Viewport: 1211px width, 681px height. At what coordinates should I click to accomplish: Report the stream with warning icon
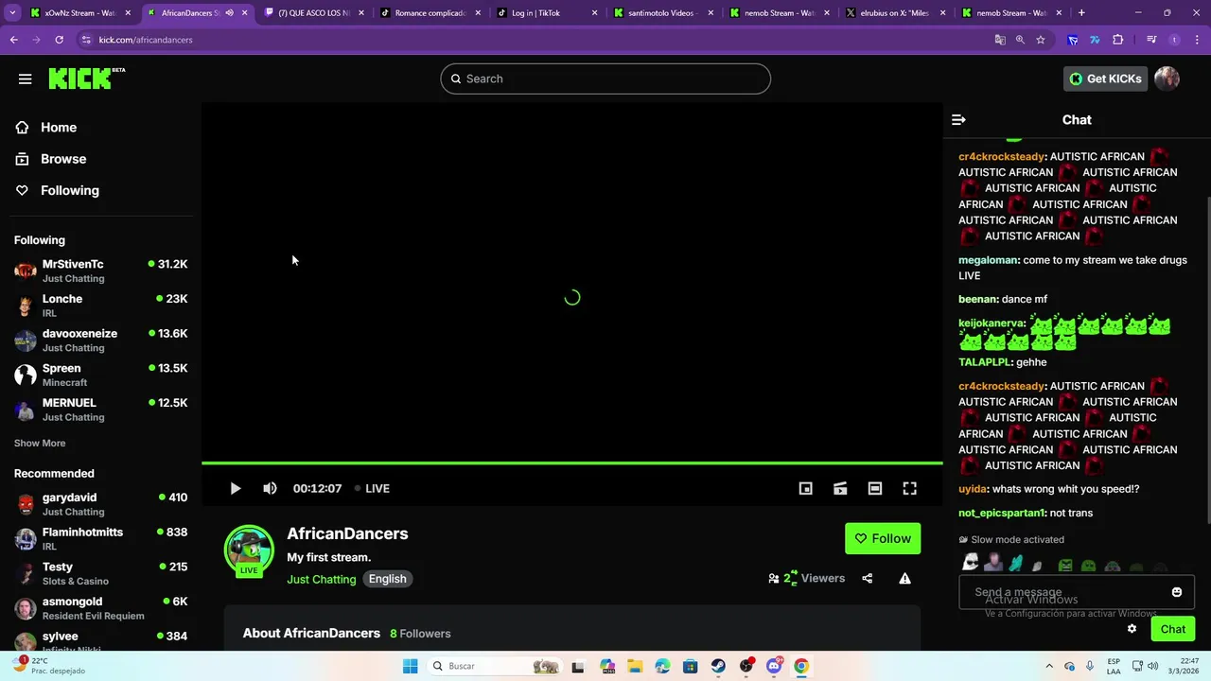point(904,578)
